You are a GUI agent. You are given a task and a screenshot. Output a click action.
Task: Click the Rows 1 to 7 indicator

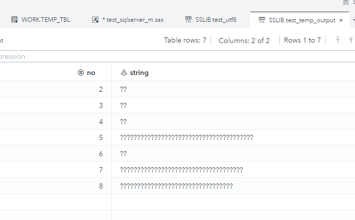302,41
